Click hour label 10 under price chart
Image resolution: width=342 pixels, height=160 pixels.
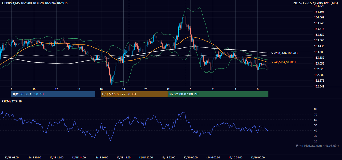[34, 89]
